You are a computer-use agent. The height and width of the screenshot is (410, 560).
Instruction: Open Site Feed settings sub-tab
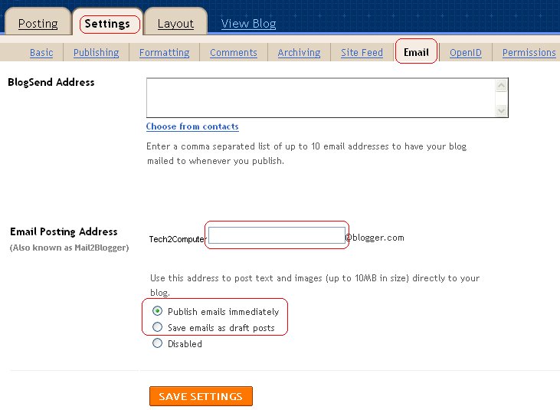362,53
